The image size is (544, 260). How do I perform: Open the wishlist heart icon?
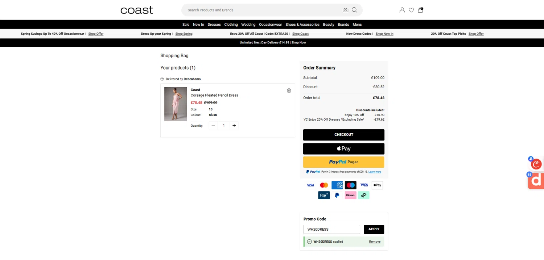411,10
